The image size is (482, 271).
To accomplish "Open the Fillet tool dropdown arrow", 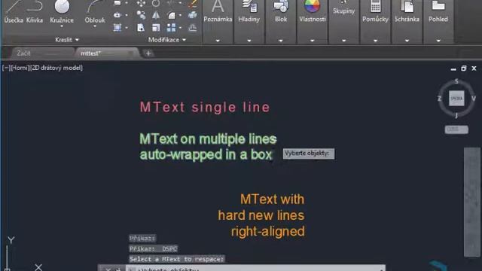I will click(x=180, y=15).
